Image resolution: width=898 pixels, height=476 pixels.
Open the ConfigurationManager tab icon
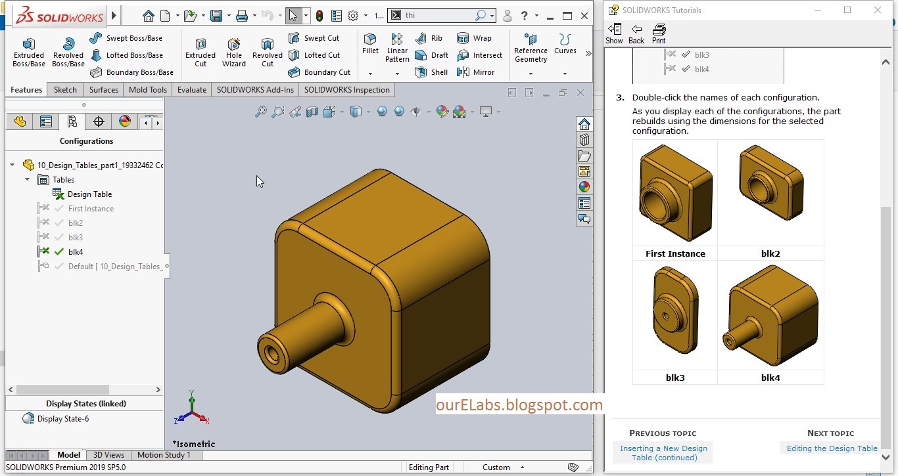[x=72, y=121]
